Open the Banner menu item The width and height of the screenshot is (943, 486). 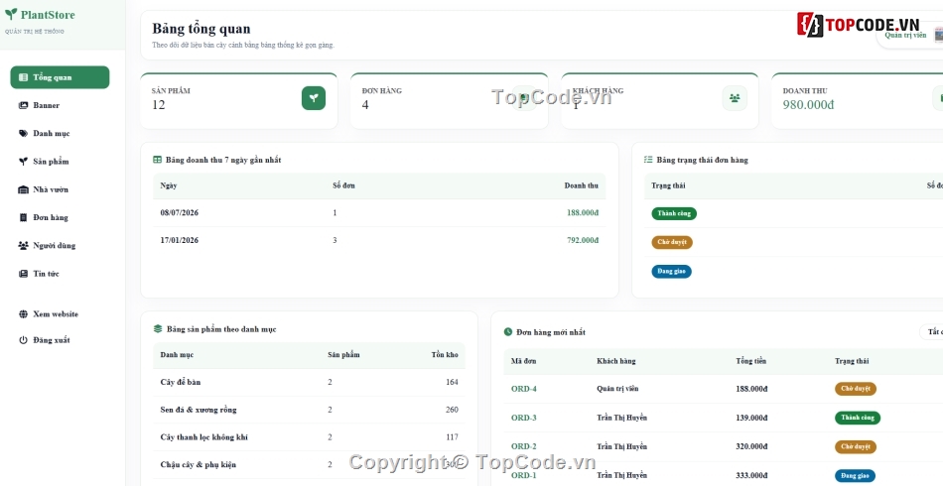[60, 105]
